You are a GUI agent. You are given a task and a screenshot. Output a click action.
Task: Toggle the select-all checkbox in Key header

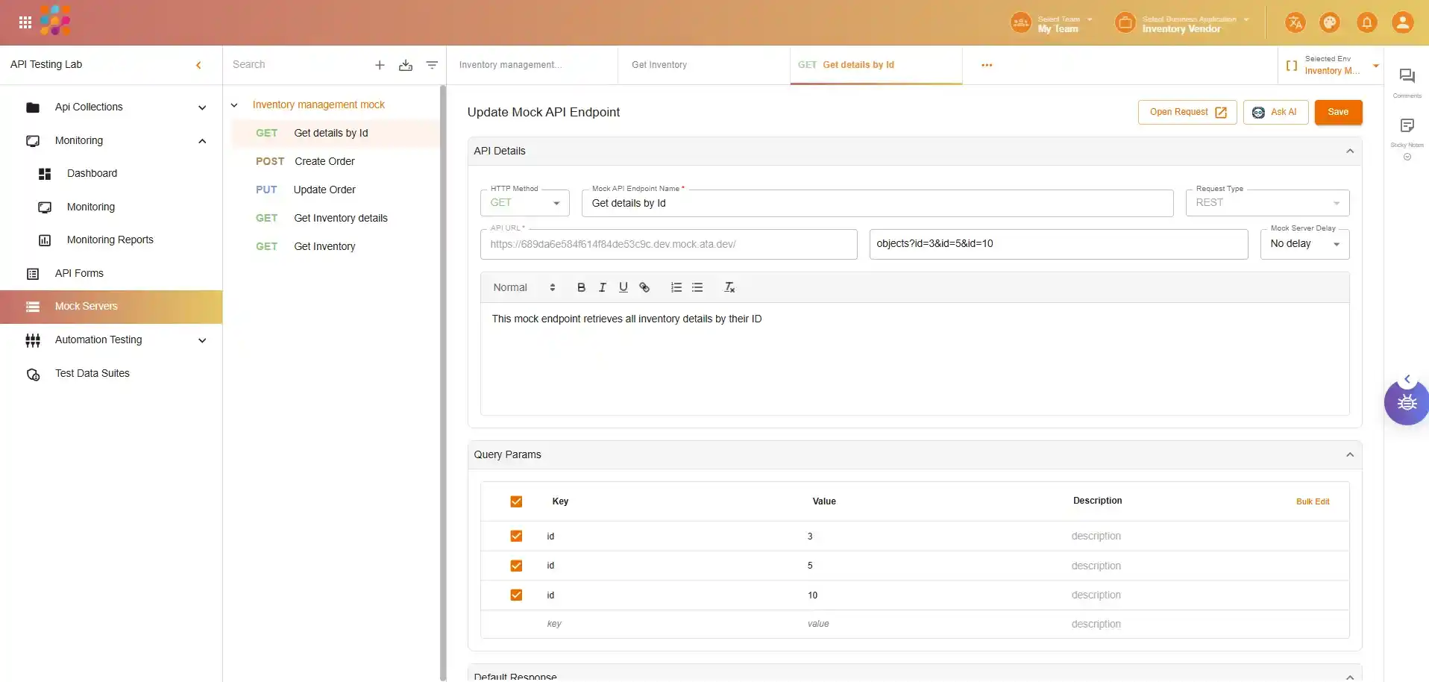pos(516,501)
